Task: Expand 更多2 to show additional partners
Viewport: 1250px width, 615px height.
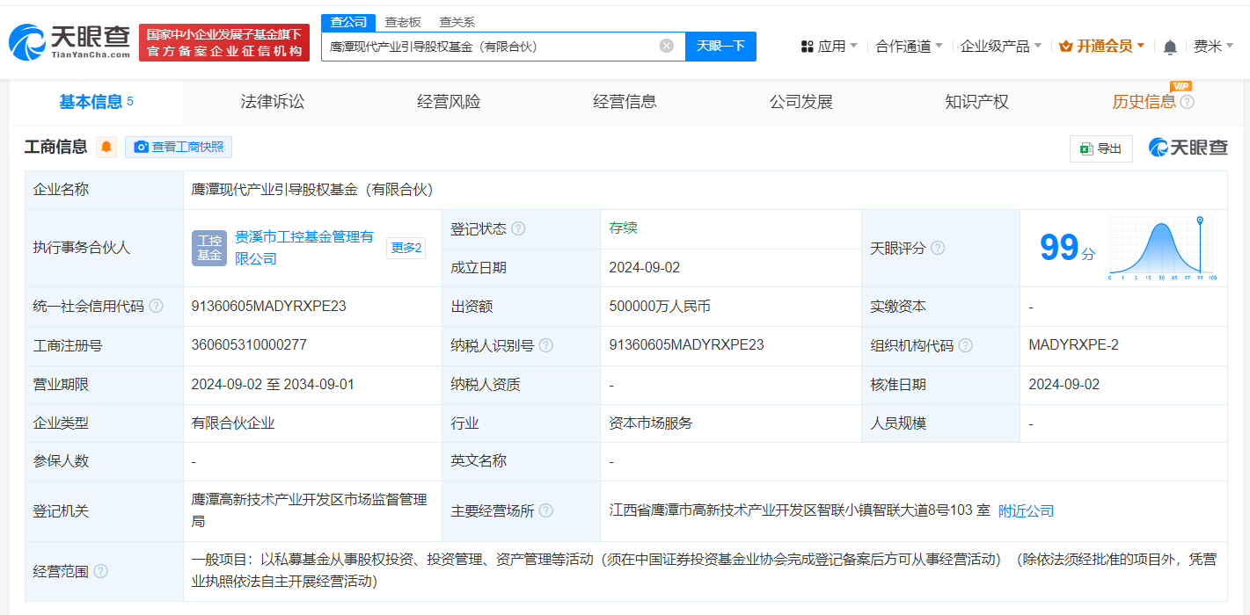Action: (406, 248)
